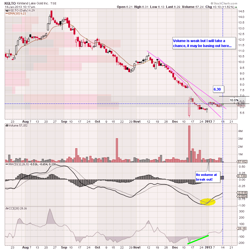Click the Chg +0.10 (+1.62%) value

point(220,7)
